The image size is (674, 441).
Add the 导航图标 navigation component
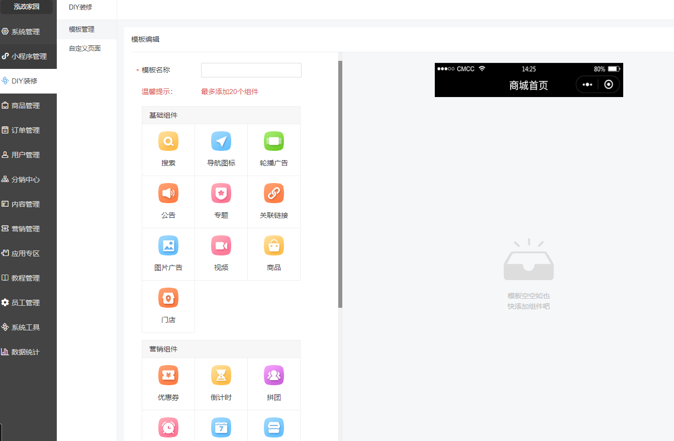point(221,149)
